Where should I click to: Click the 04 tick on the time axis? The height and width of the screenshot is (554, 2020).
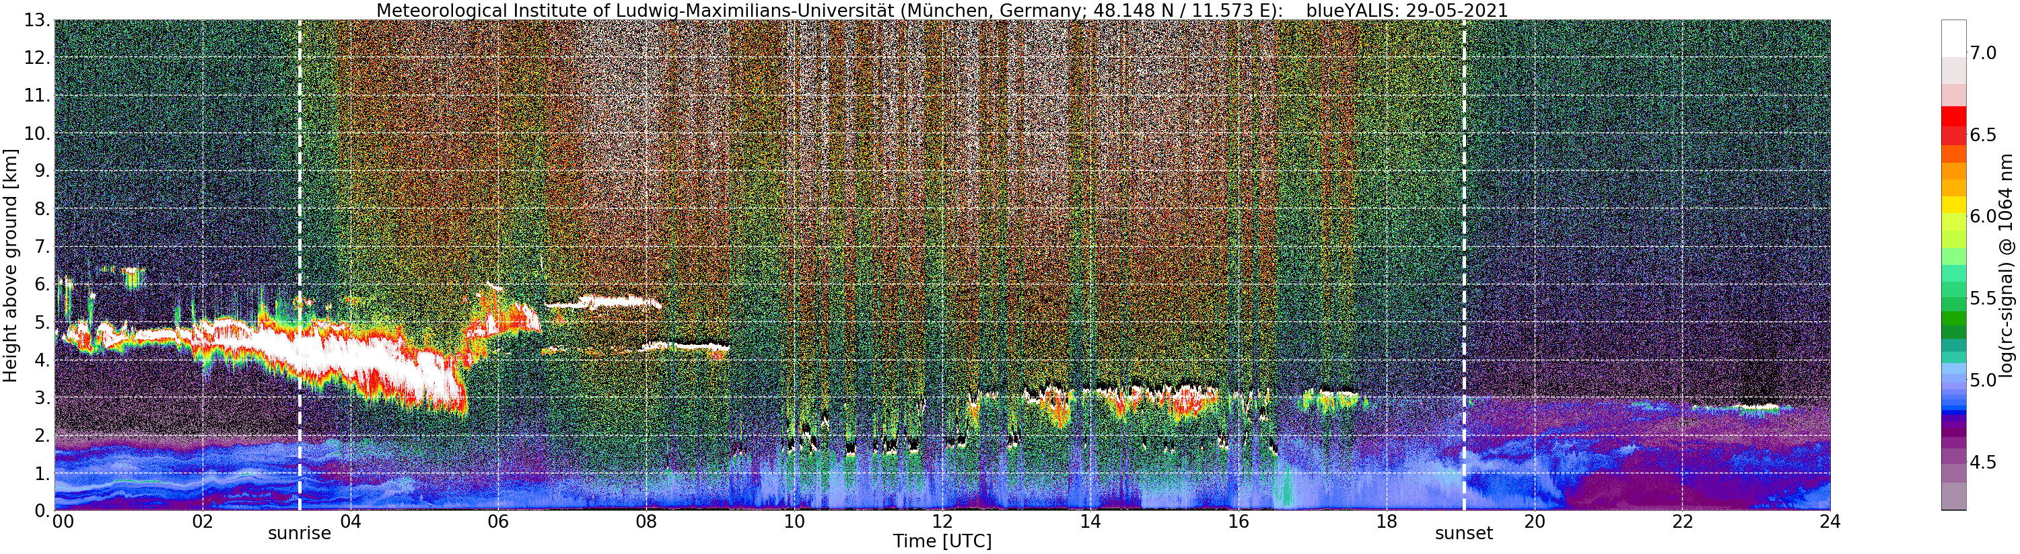pyautogui.click(x=351, y=521)
